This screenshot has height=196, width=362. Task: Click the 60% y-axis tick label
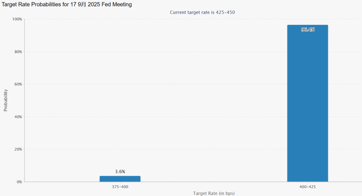17,84
